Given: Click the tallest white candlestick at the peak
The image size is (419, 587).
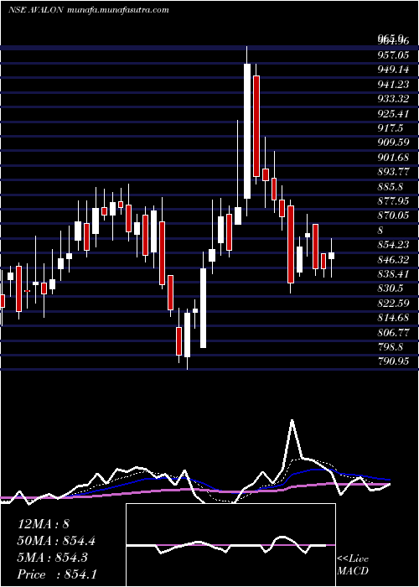Looking at the screenshot, I should coord(247,131).
